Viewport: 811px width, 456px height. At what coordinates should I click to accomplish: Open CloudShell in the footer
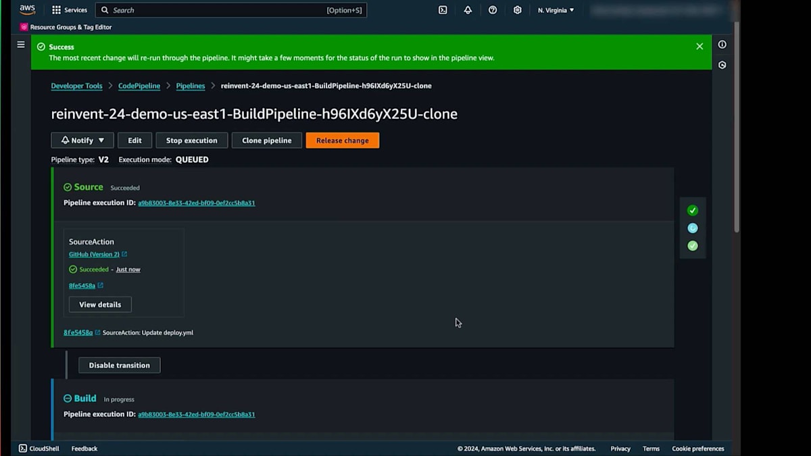[39, 449]
